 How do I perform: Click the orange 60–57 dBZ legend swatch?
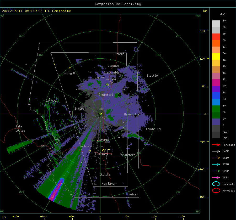pos(216,43)
